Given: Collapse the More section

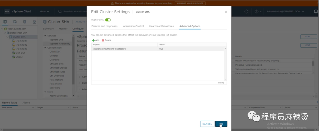Looking at the screenshot, I should tap(45, 92).
